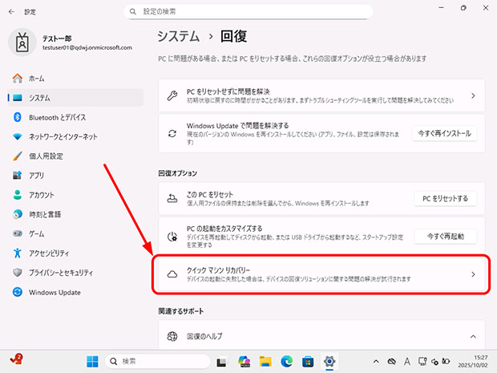Select 時刻と言語 in sidebar
The height and width of the screenshot is (373, 497).
coord(75,214)
